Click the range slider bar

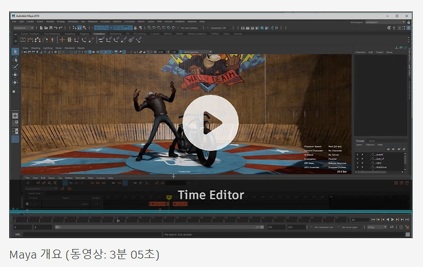[x=159, y=227]
